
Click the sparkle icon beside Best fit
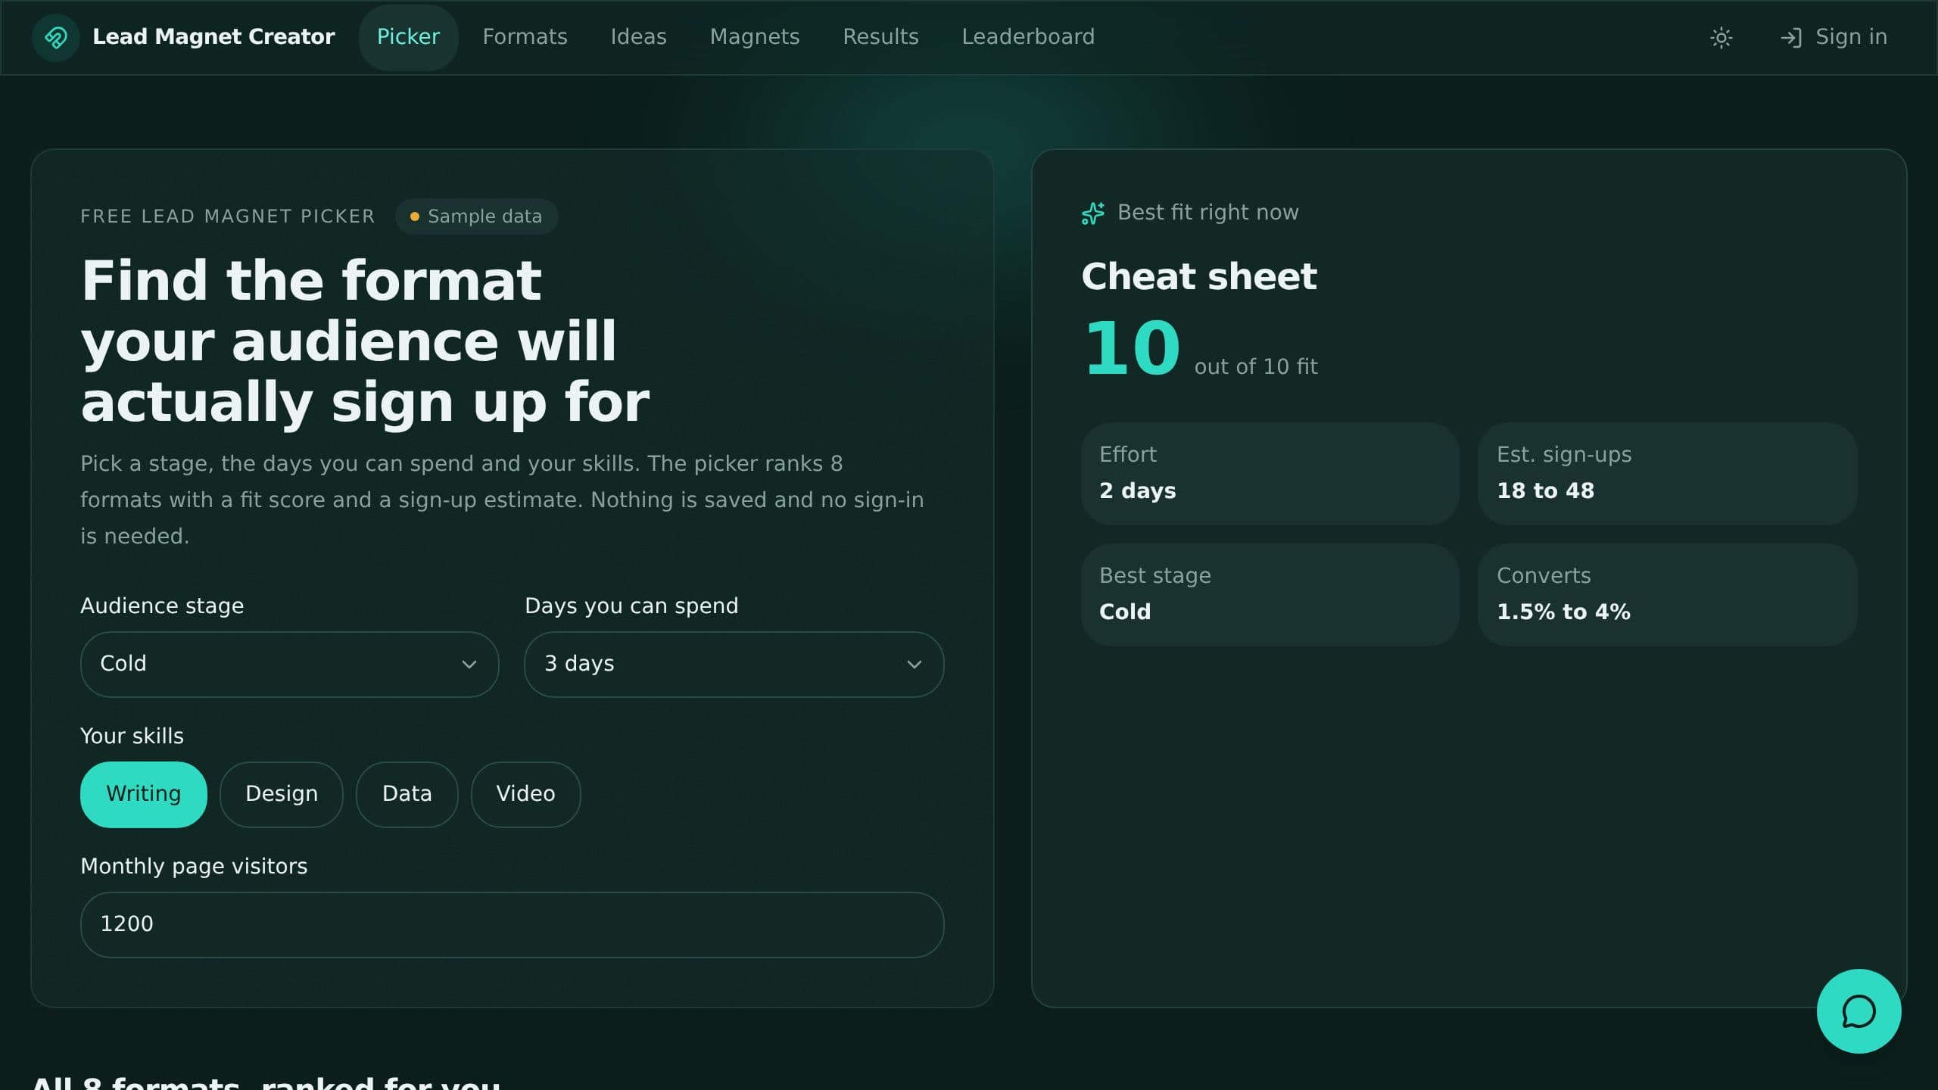(1092, 213)
